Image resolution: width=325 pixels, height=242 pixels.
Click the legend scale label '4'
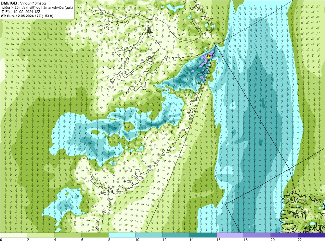pyautogui.click(x=55, y=240)
